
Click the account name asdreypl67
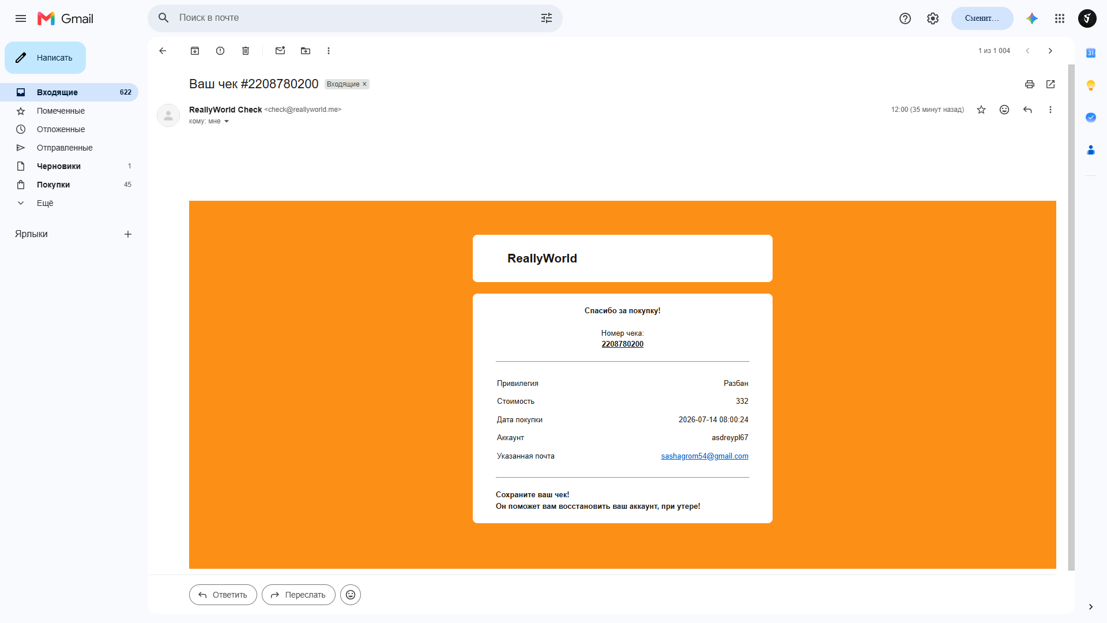730,438
